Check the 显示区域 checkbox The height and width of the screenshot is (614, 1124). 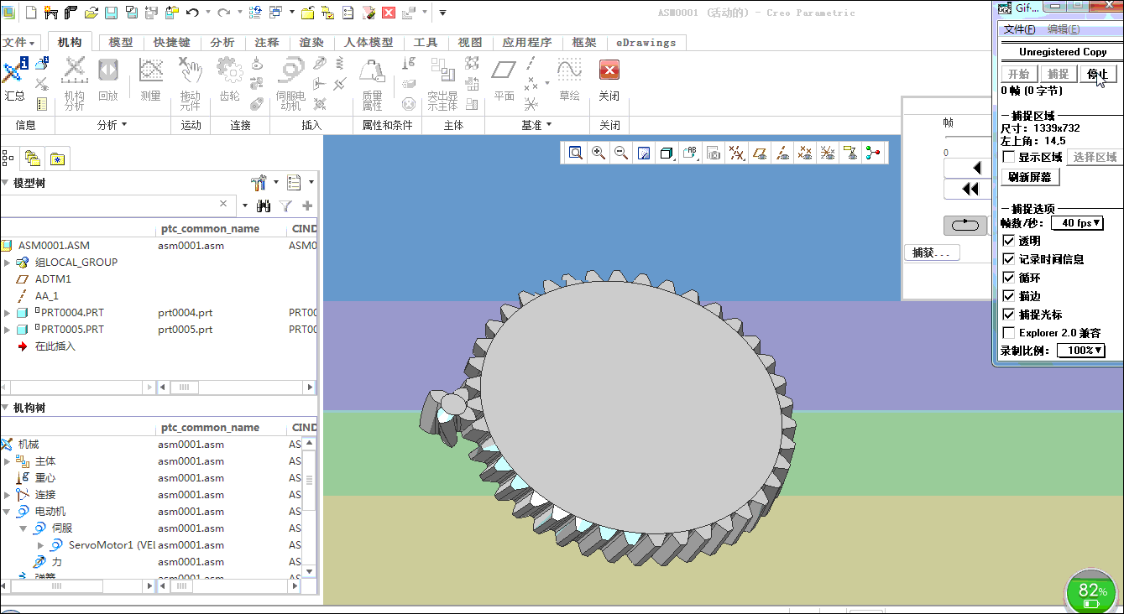click(x=1008, y=158)
